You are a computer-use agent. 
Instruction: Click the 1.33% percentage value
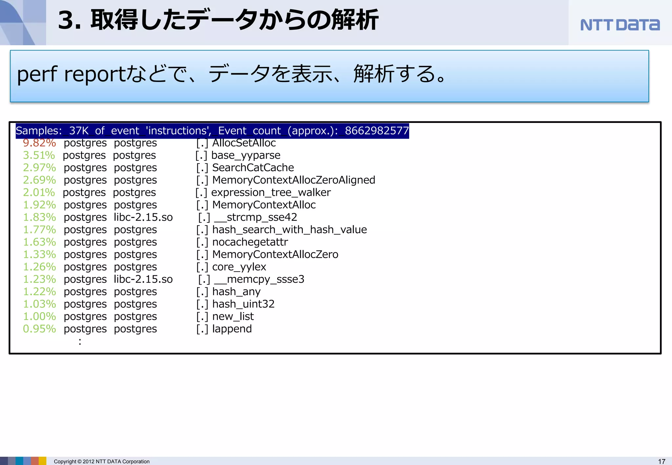tap(39, 254)
